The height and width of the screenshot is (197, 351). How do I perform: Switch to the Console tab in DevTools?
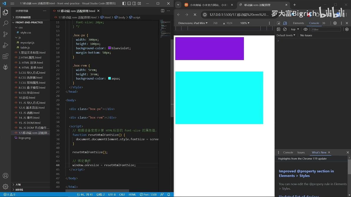tap(314, 23)
